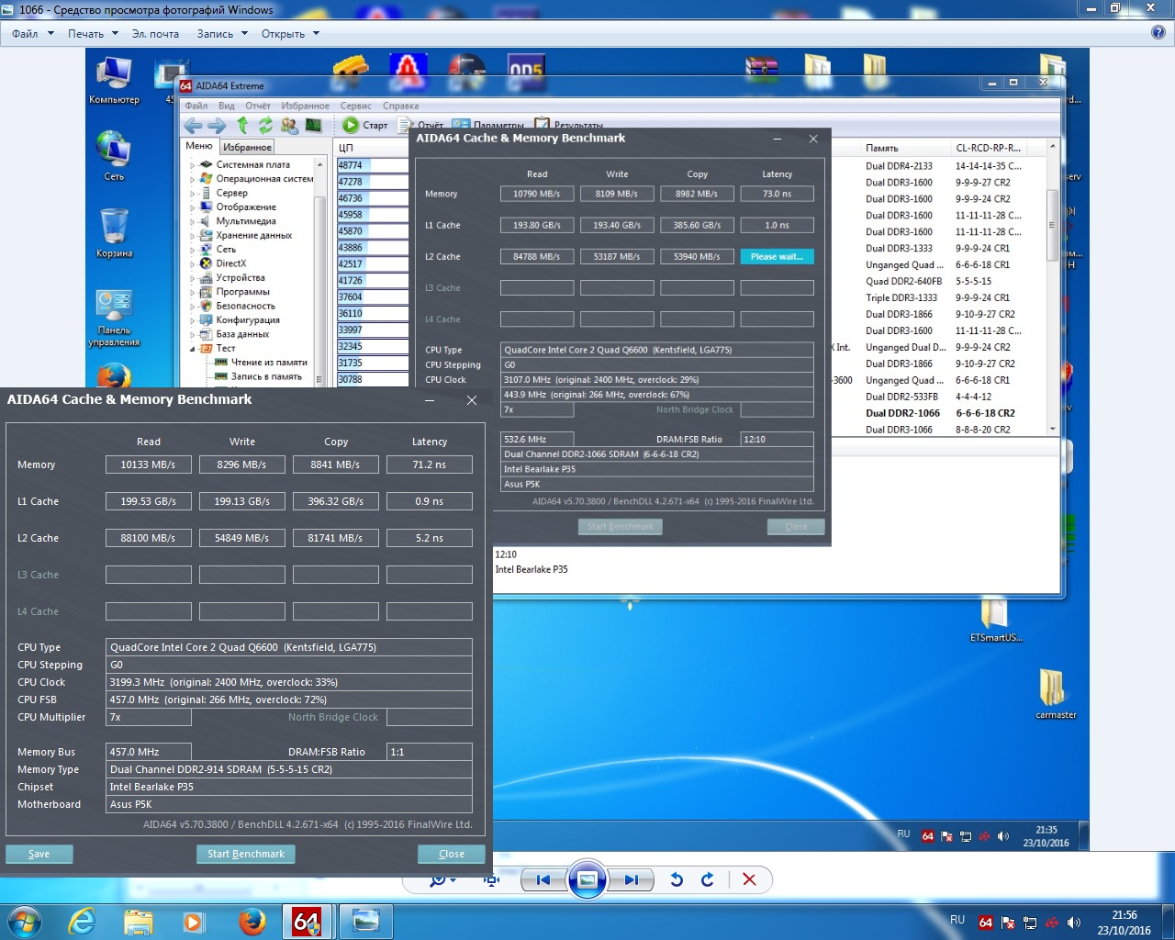Open the photo viewer zoom control
Screen dimensions: 1175x940
click(x=442, y=879)
